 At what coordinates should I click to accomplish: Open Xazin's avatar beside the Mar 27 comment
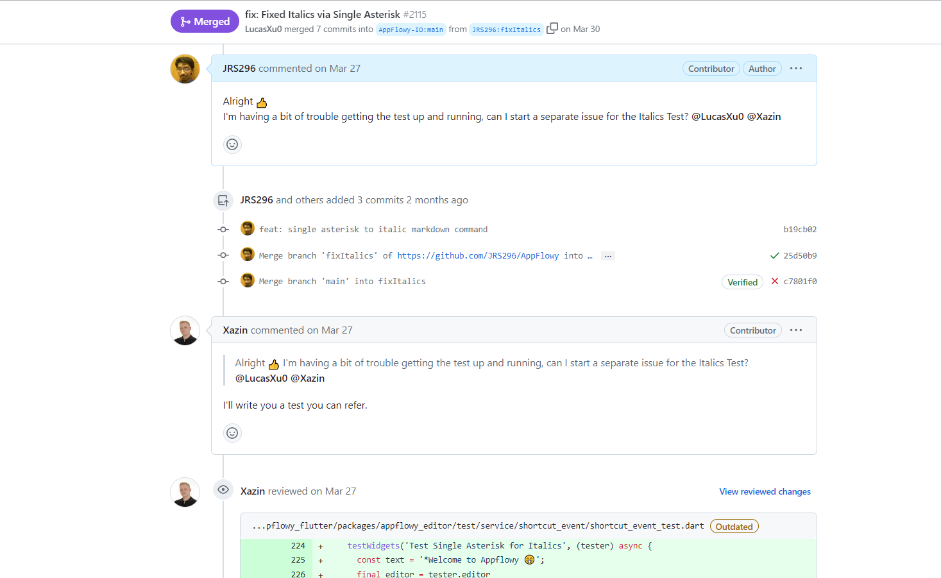[185, 330]
